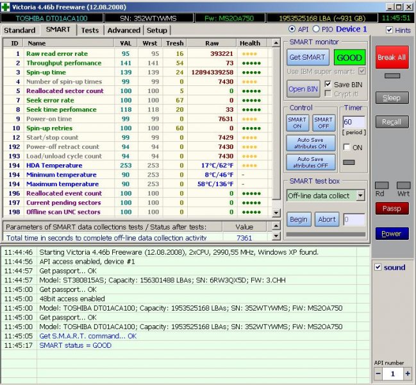The height and width of the screenshot is (385, 416).
Task: Toggle the Hints checkbox
Action: (x=390, y=30)
